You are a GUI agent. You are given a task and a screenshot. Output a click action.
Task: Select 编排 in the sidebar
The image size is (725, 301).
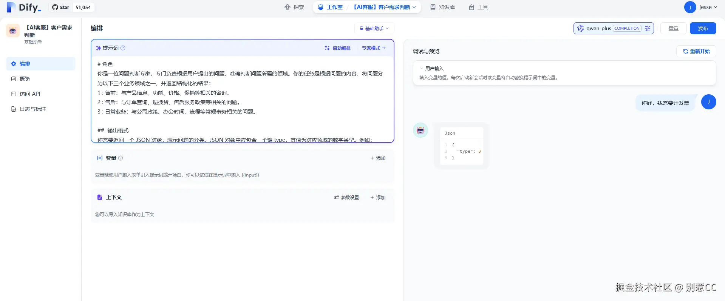pos(41,64)
